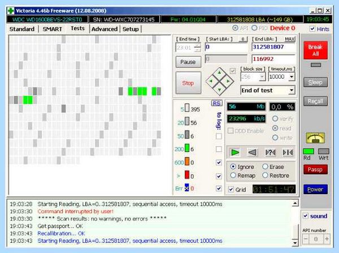This screenshot has height=253, width=339.
Task: Click the End LBA input field
Action: point(273,47)
